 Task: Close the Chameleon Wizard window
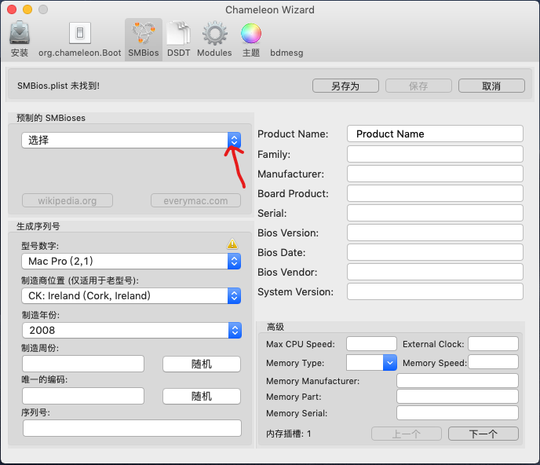coord(12,9)
